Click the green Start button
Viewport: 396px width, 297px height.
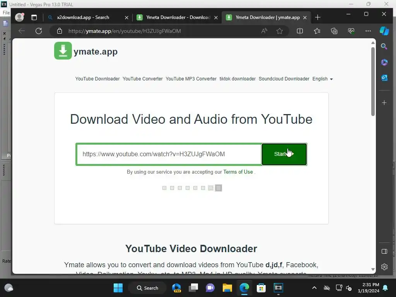tap(284, 154)
